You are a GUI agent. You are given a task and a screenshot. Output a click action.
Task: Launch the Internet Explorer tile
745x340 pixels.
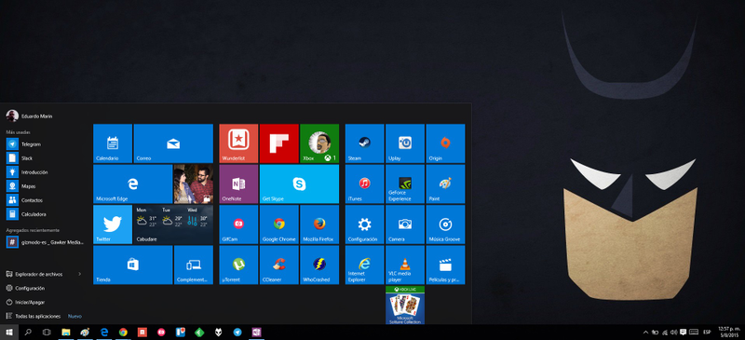(364, 265)
